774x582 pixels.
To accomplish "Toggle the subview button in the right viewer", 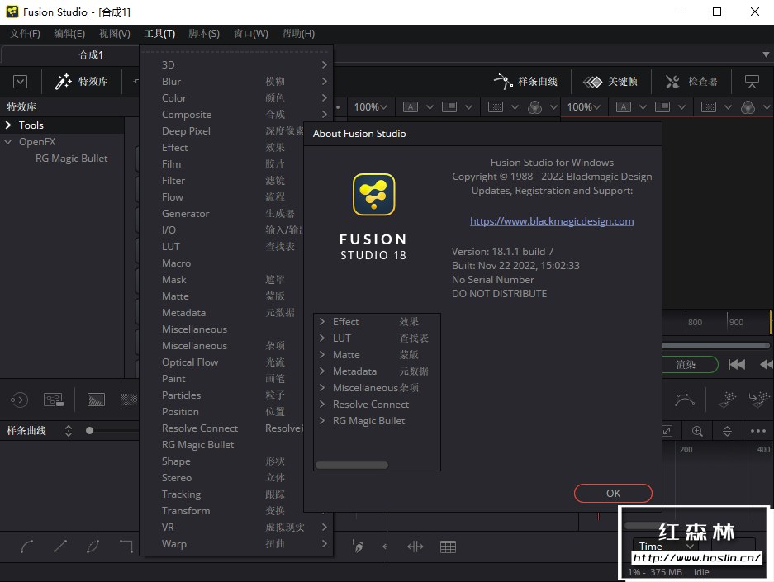I will click(662, 107).
